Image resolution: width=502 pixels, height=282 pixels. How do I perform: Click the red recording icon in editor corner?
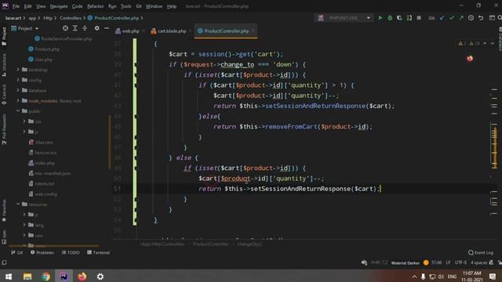point(470,58)
